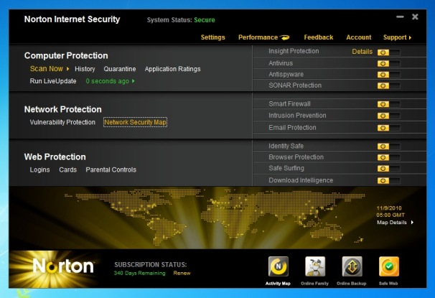Viewport: 435px width, 298px height.
Task: Disable the Safe Surfing switch
Action: [388, 168]
